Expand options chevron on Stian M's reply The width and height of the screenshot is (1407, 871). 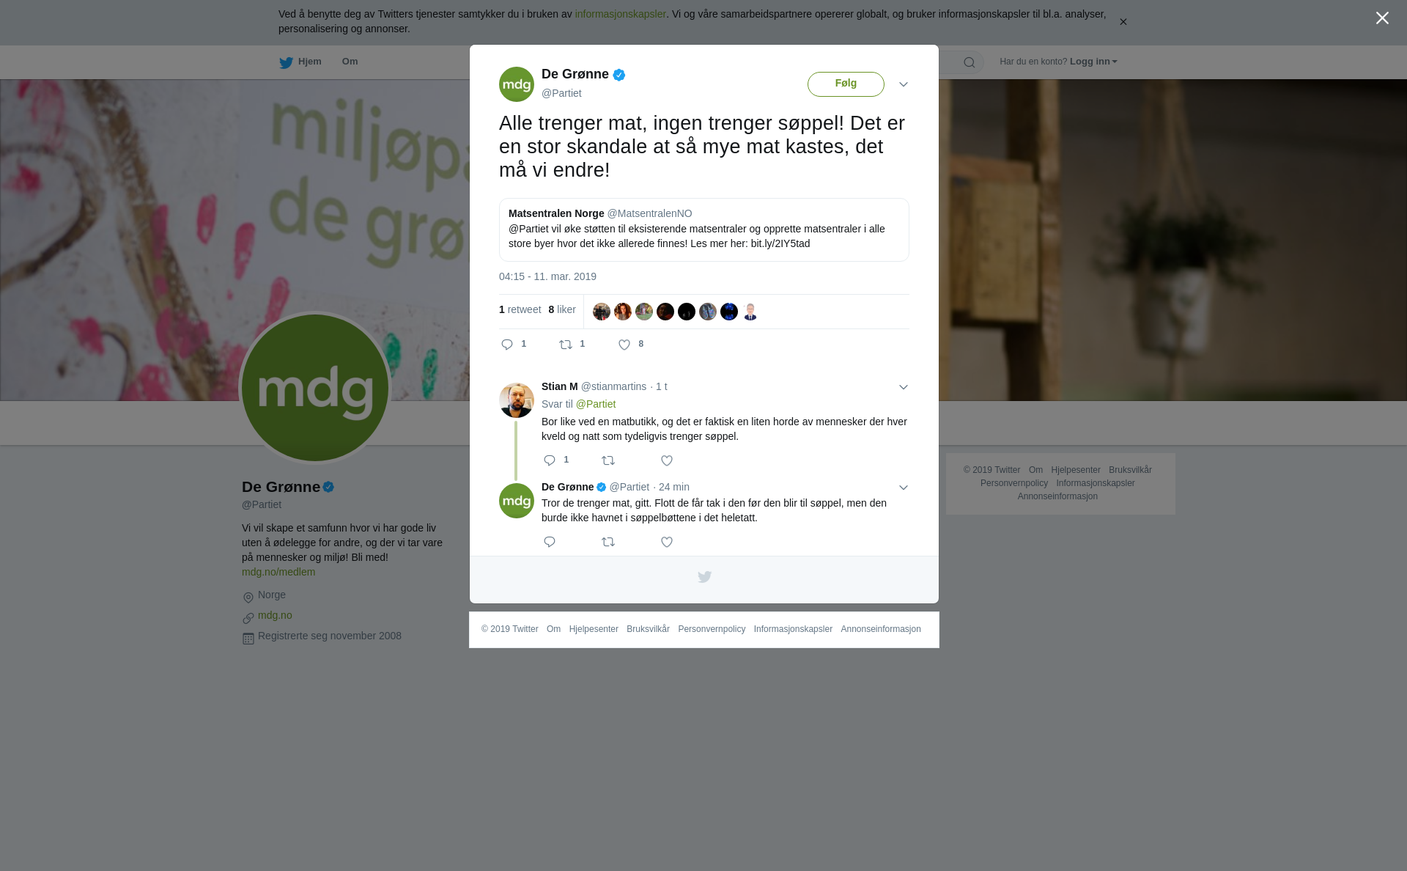[x=904, y=387]
